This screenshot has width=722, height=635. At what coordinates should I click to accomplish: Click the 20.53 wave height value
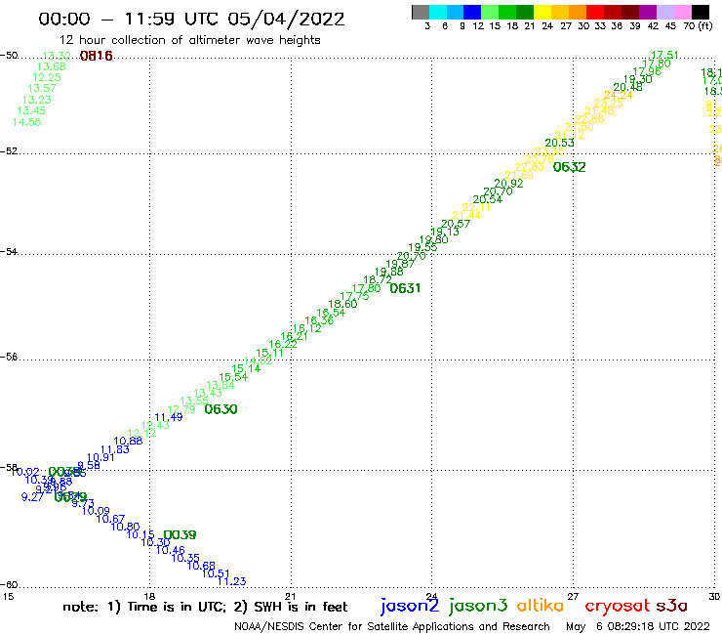pyautogui.click(x=559, y=143)
